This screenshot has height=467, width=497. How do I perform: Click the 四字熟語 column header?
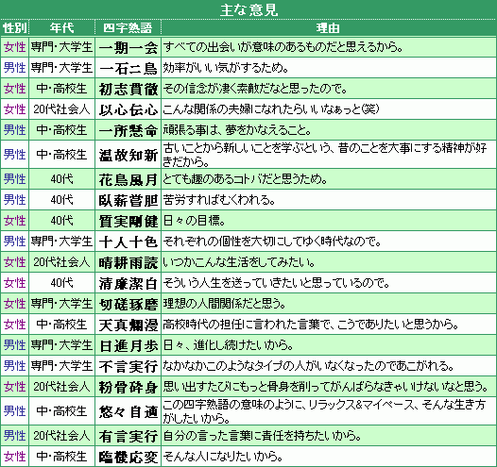click(x=128, y=28)
